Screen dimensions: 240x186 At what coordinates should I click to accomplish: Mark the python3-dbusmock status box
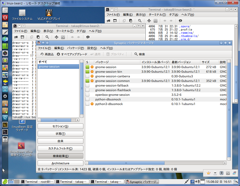(x=87, y=104)
